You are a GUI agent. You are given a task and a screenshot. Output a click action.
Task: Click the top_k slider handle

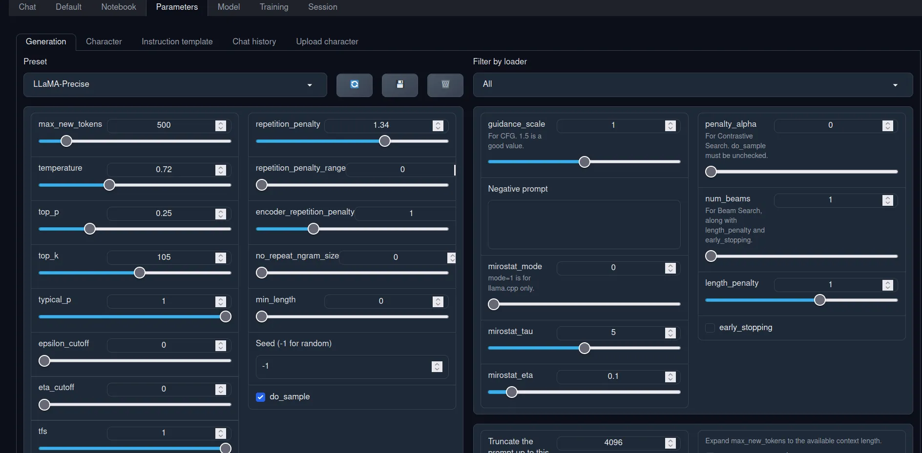[x=140, y=273]
